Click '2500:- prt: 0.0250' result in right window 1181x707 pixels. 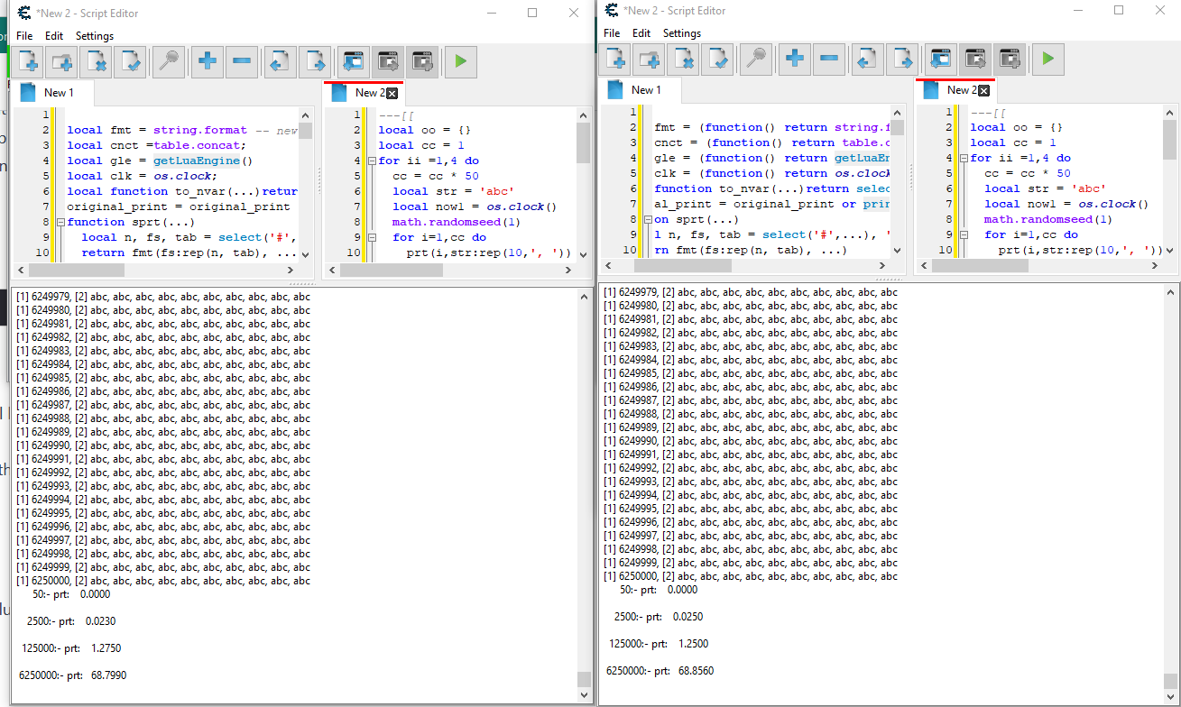pyautogui.click(x=659, y=617)
